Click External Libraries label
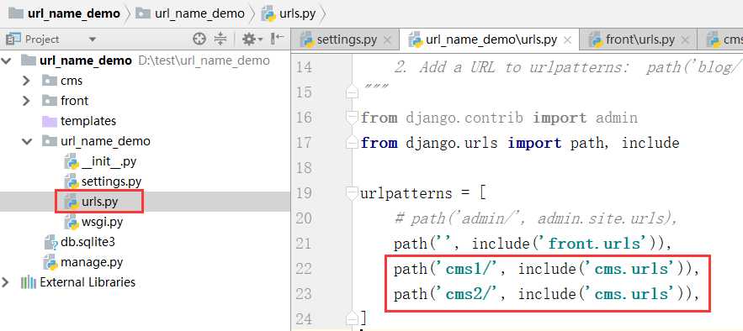The image size is (743, 331). [88, 282]
